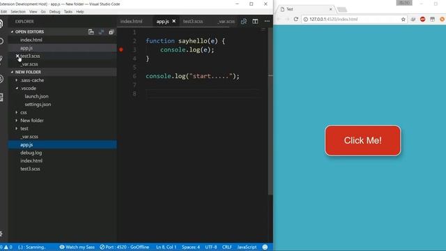Open the Explorer activity bar icon

(1, 24)
